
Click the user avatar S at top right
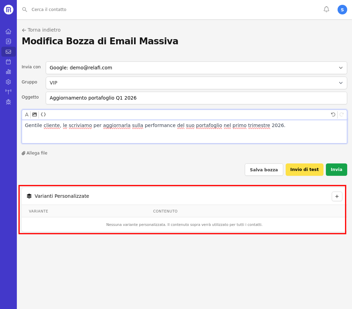tap(342, 9)
